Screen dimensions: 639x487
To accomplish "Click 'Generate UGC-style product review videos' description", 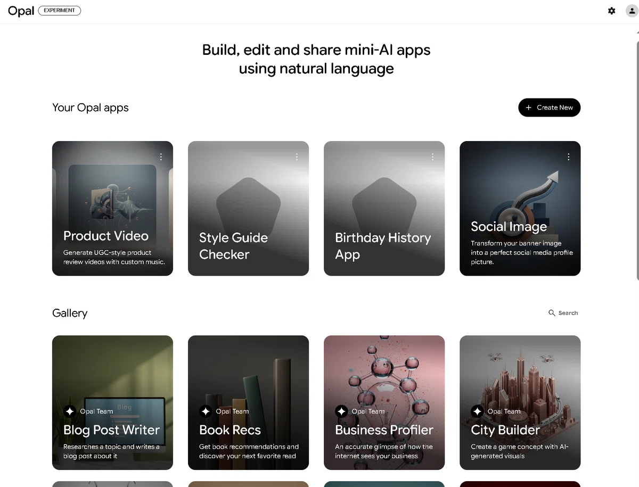I will click(x=114, y=257).
